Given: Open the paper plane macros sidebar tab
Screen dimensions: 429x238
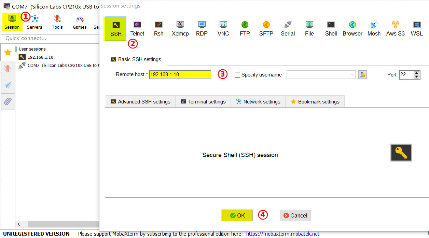Looking at the screenshot, I should tap(8, 85).
